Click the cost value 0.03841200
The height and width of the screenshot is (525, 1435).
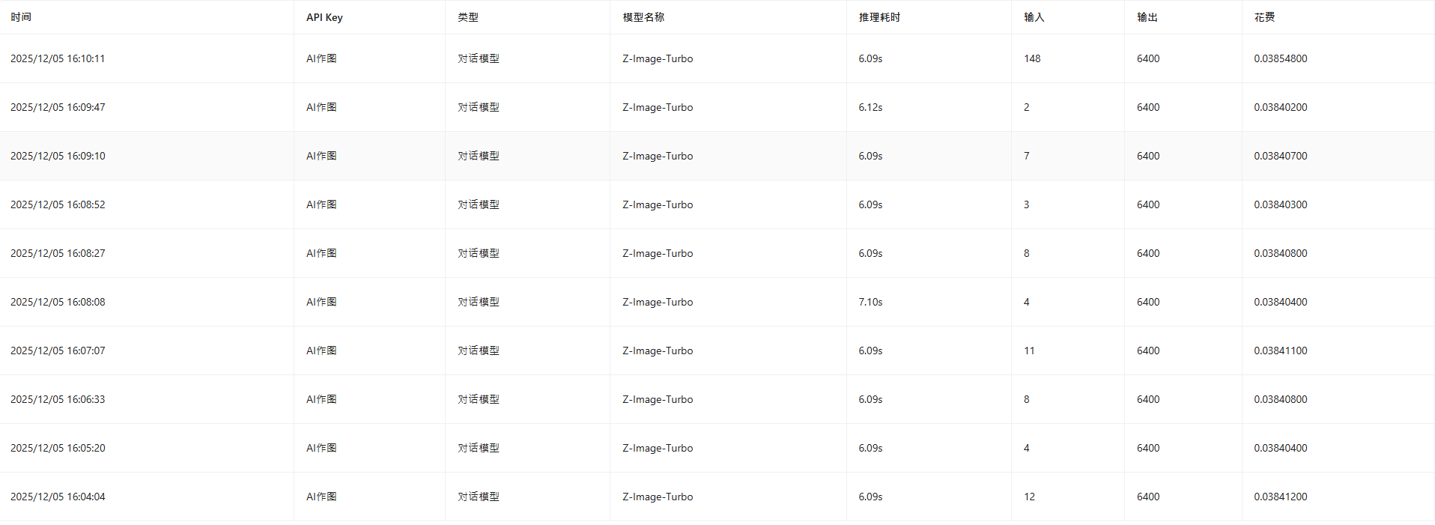coord(1281,497)
